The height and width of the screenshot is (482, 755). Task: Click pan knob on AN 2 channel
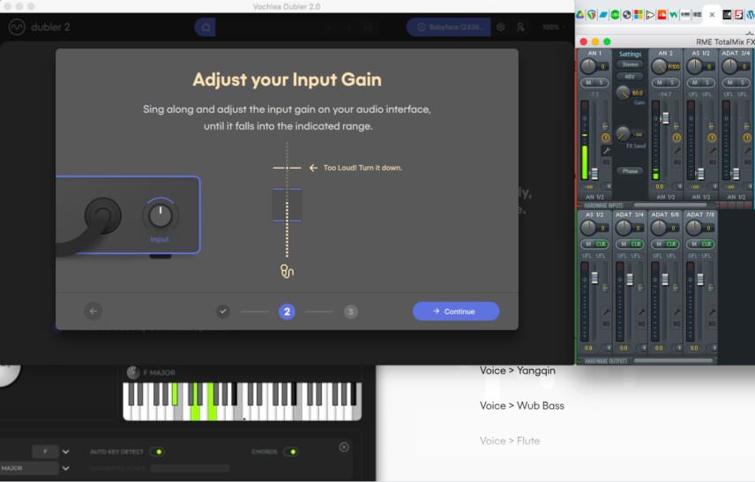(659, 66)
